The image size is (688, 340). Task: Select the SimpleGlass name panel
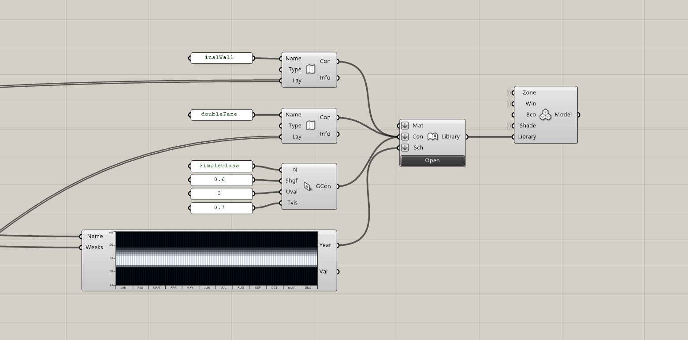coord(222,166)
